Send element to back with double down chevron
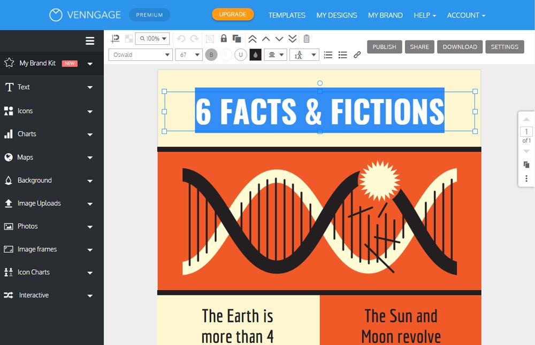 point(293,38)
